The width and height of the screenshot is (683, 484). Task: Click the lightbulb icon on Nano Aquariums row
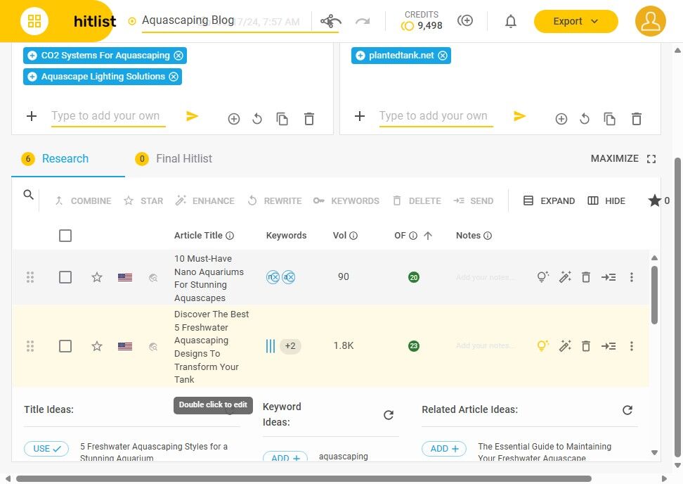pyautogui.click(x=542, y=277)
